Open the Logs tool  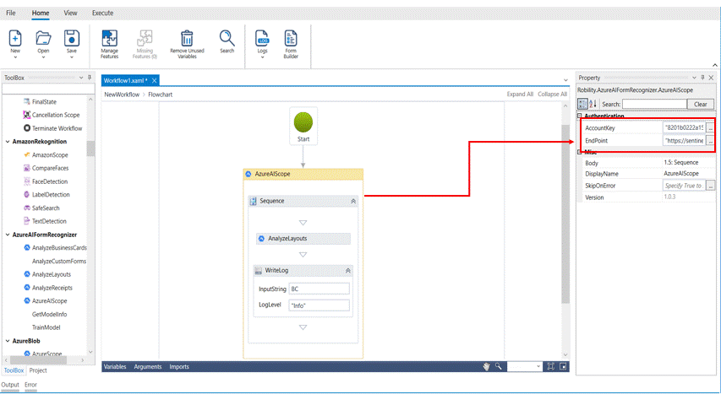(262, 38)
